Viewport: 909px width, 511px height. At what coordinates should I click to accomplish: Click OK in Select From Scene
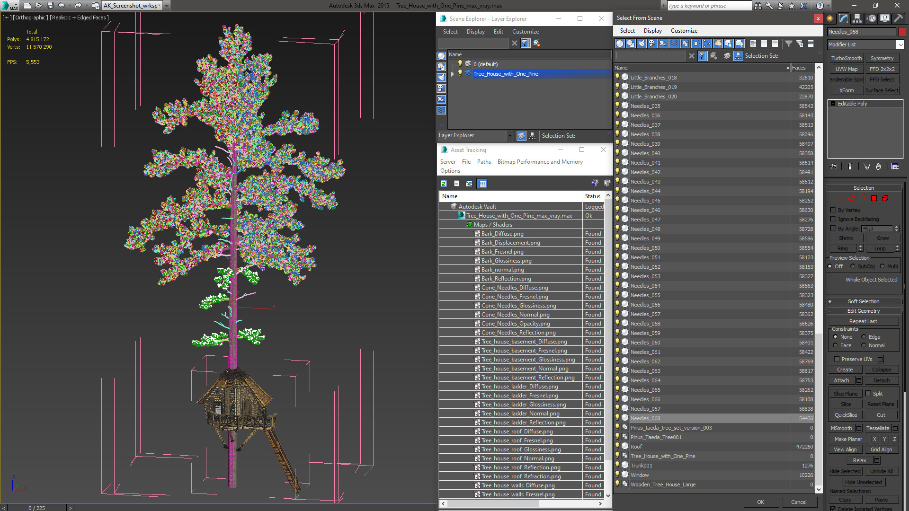(x=760, y=502)
